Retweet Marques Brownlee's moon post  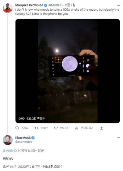click(x=36, y=128)
